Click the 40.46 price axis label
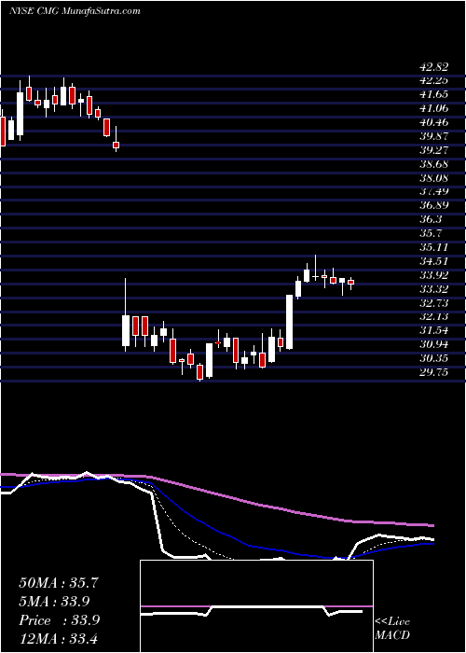This screenshot has width=466, height=653. pyautogui.click(x=433, y=122)
